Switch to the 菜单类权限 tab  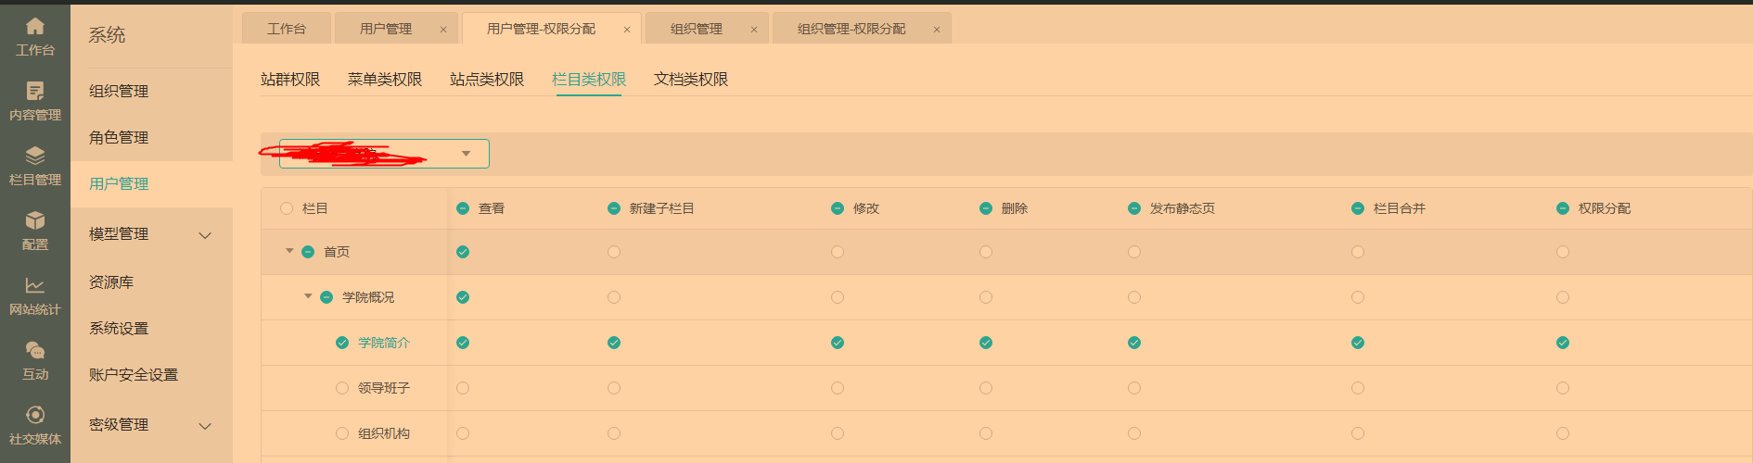tap(385, 80)
